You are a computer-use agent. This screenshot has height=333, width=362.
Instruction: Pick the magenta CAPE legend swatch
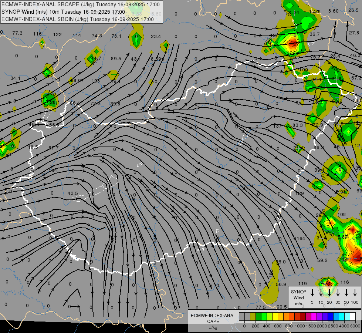click(314, 317)
